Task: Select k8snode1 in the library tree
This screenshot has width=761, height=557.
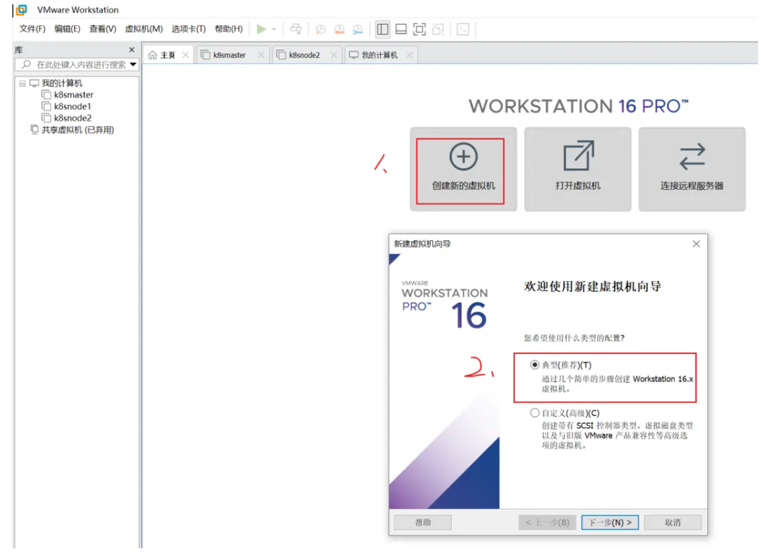Action: click(x=72, y=106)
